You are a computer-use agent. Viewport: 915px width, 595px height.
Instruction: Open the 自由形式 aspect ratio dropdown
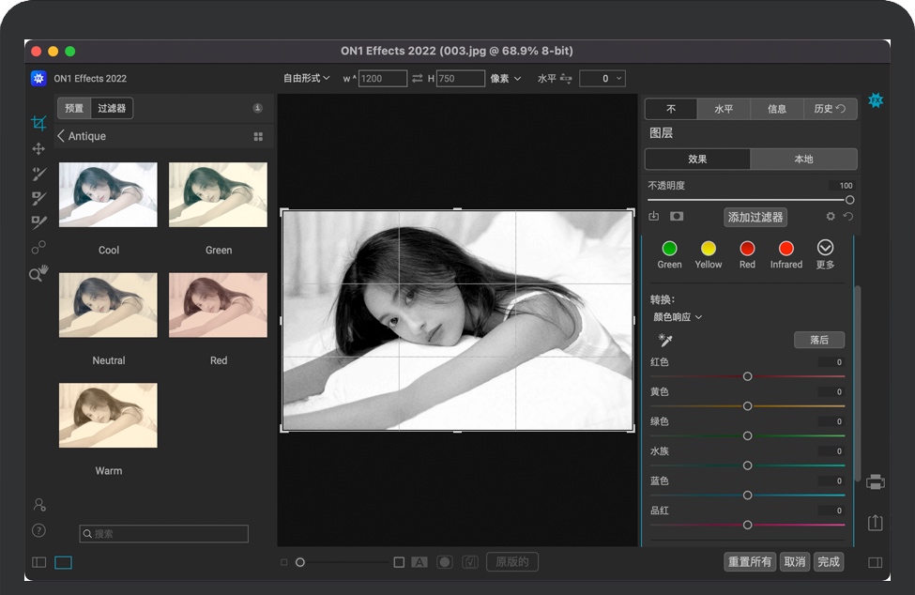[307, 79]
